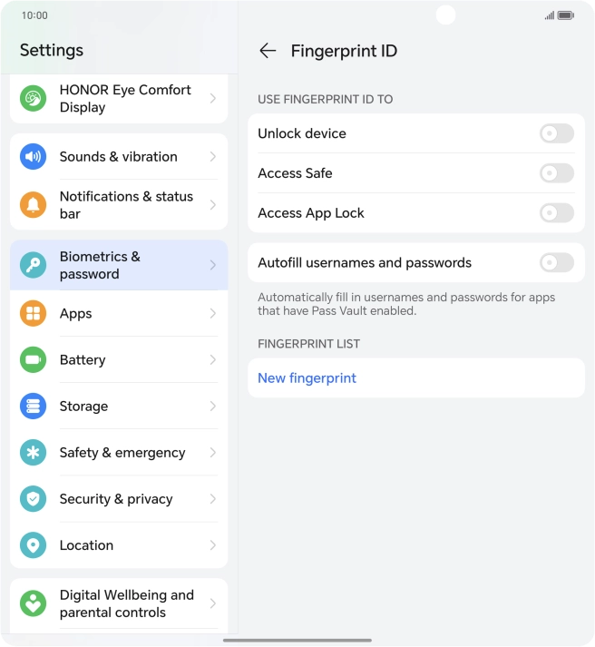Tap the Notifications bell icon

pyautogui.click(x=33, y=205)
